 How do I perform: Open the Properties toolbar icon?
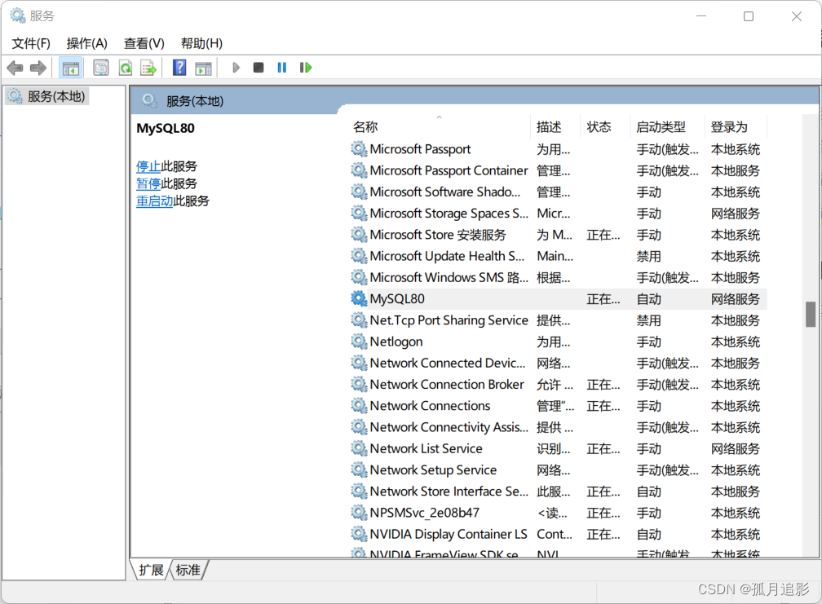coord(100,68)
